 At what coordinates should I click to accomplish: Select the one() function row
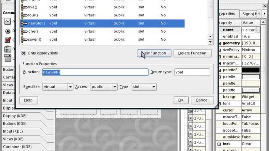click(x=103, y=31)
